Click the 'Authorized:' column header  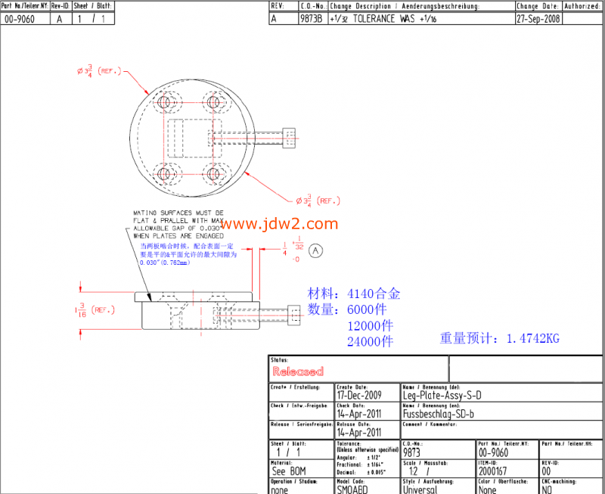pyautogui.click(x=582, y=6)
